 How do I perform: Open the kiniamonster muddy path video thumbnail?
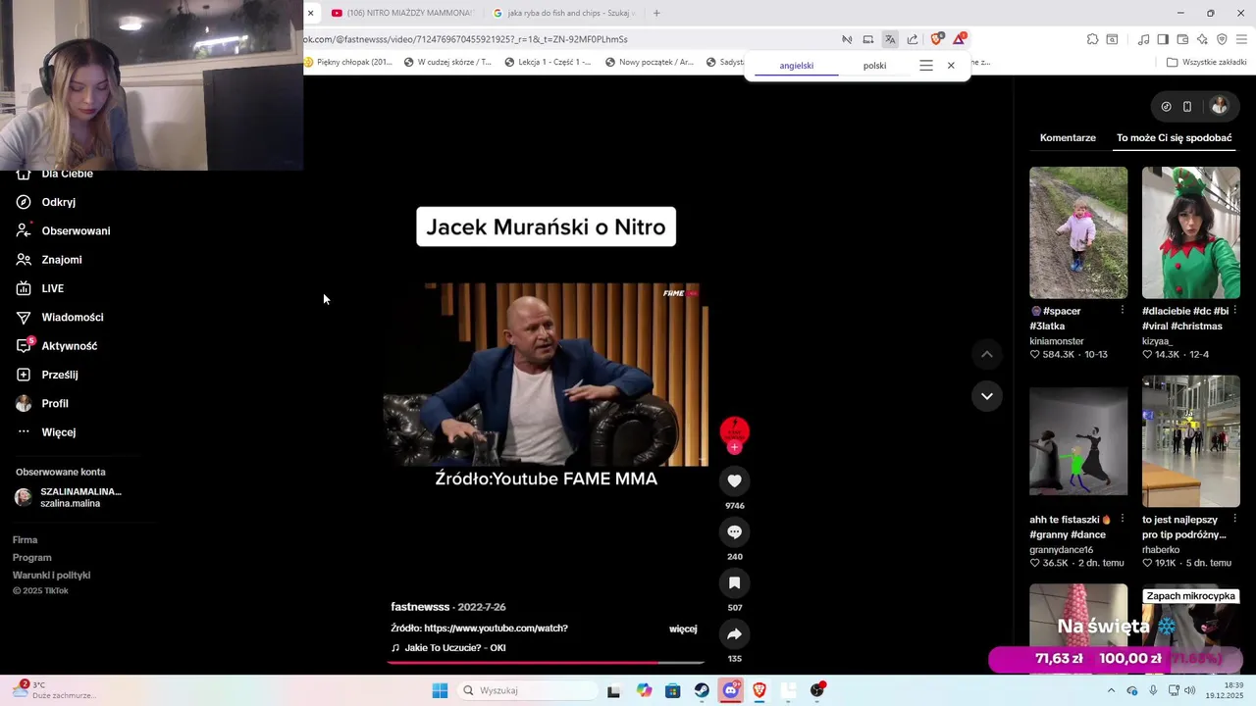click(x=1078, y=232)
